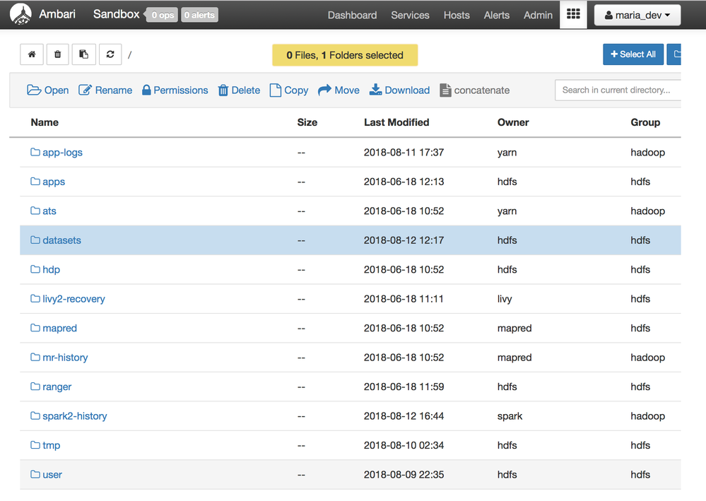Screen dimensions: 706x501
Task: Sort by the Owner column header
Action: point(513,122)
